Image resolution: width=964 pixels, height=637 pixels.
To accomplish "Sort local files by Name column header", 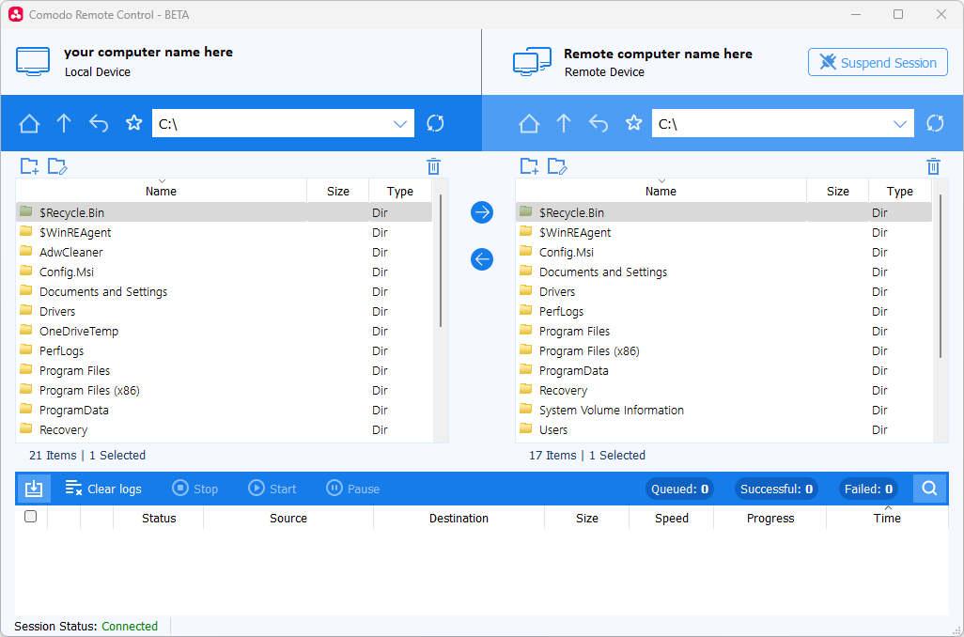I will click(x=161, y=191).
